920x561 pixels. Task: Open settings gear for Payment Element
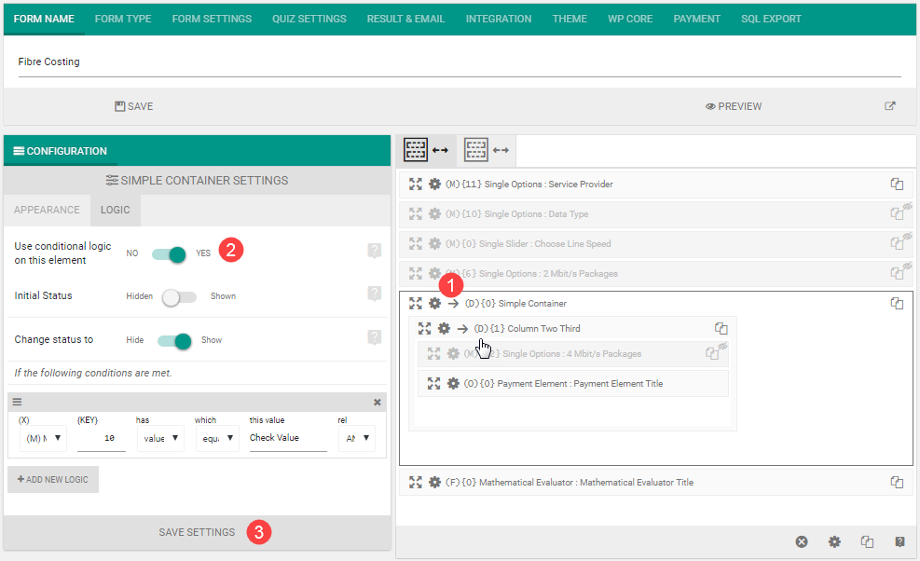453,384
